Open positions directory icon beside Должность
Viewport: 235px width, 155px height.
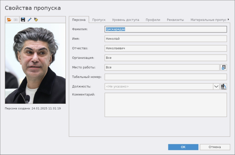point(224,86)
